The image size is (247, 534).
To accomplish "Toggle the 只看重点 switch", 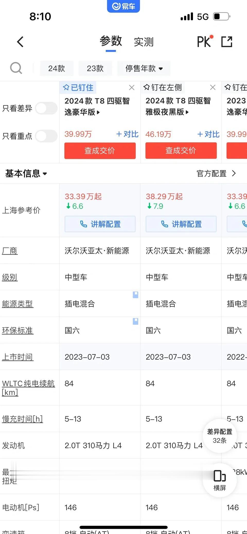I will coord(46,136).
